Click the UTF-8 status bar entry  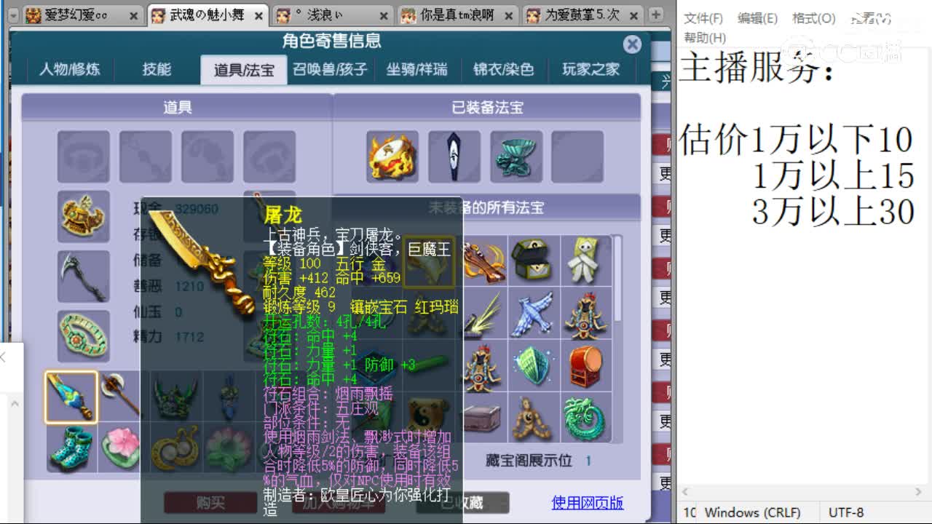tap(846, 512)
